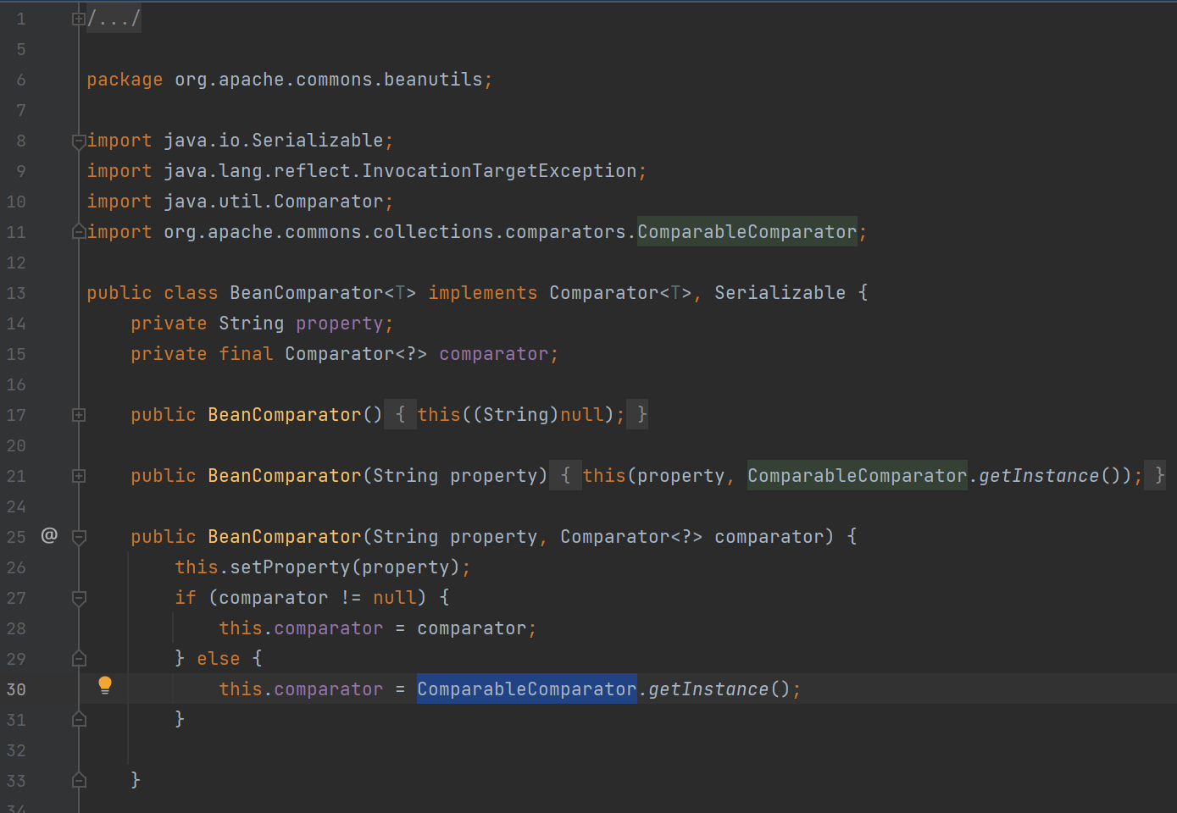
Task: Click BeanComparator constructor name on line 25
Action: pyautogui.click(x=284, y=537)
